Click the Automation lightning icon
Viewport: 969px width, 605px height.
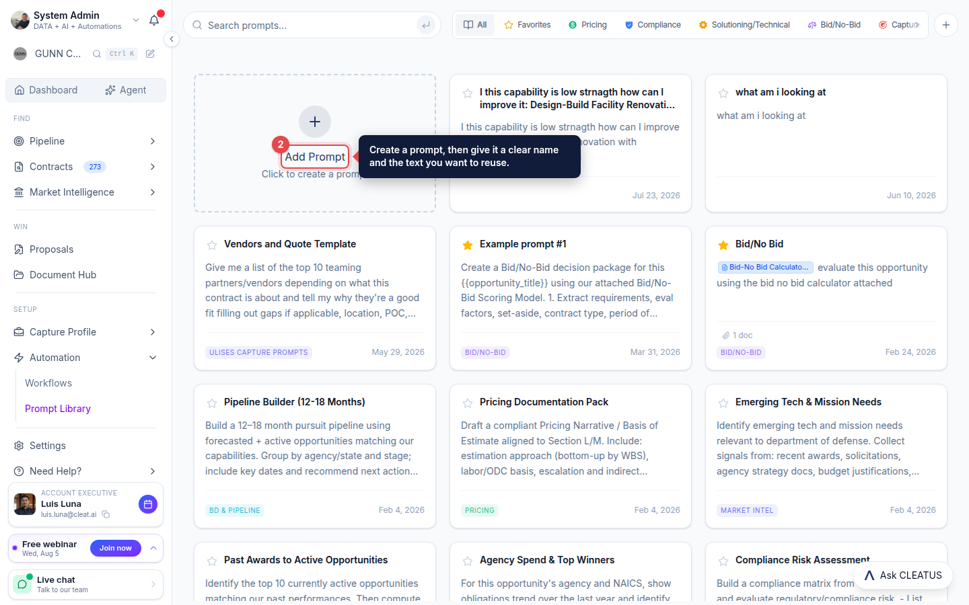[x=19, y=358]
